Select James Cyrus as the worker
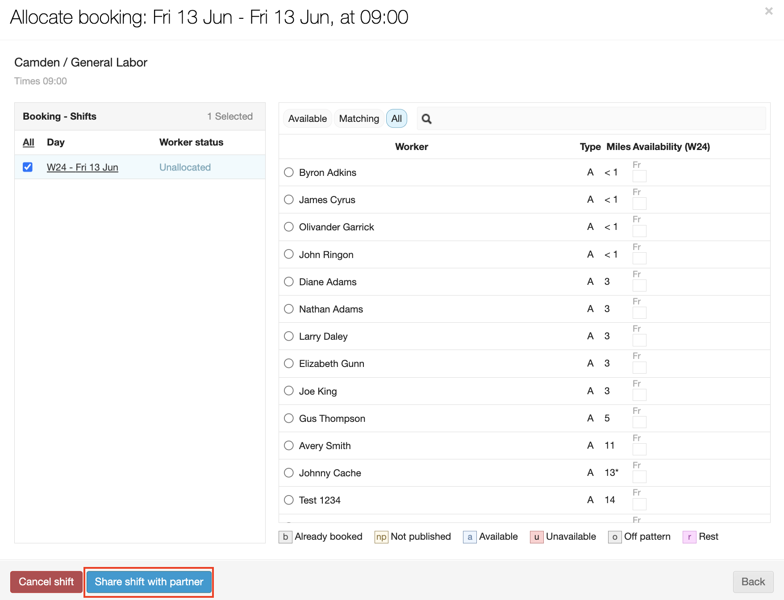Screen dimensions: 784x600 pyautogui.click(x=289, y=200)
